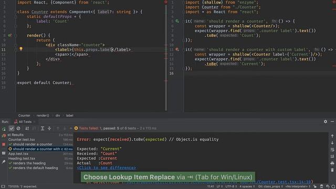Screen dimensions: 336x189
Task: Print the console output
Action: tap(332, 163)
